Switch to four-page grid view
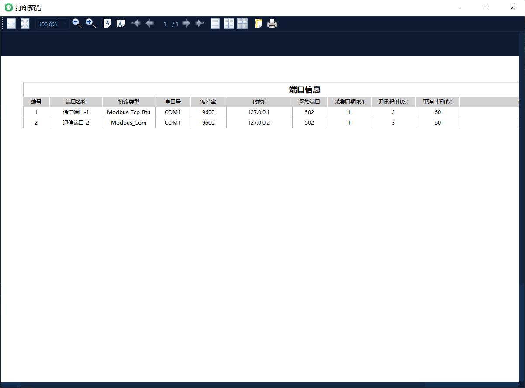The width and height of the screenshot is (525, 388). click(242, 24)
